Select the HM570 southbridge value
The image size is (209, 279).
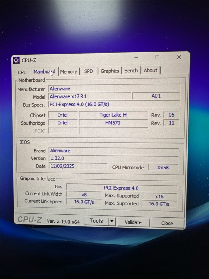tap(113, 123)
